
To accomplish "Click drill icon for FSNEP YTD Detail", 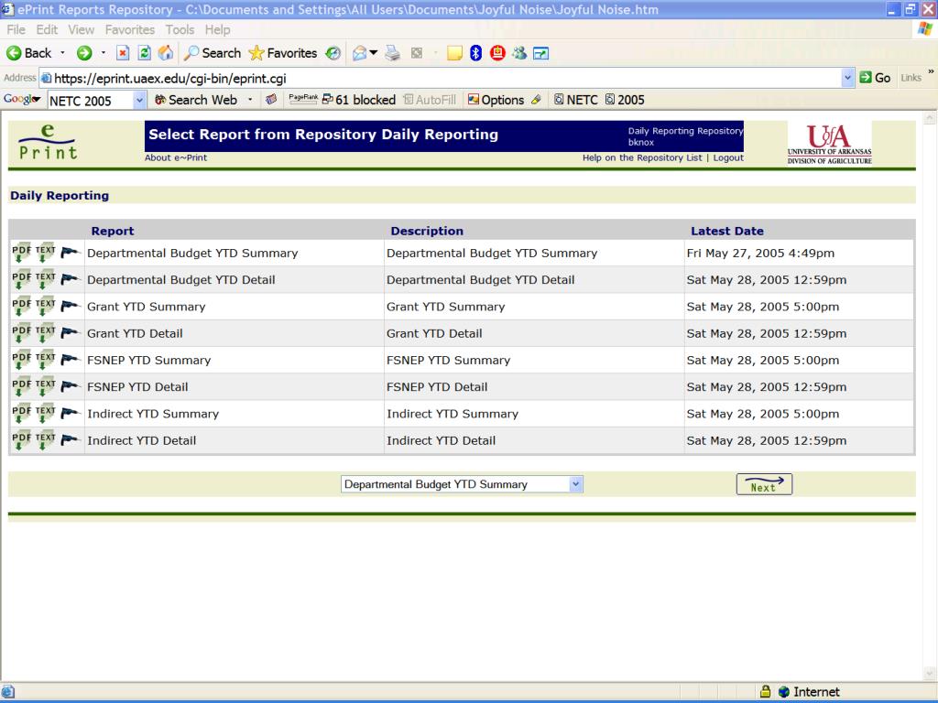I will pos(71,387).
